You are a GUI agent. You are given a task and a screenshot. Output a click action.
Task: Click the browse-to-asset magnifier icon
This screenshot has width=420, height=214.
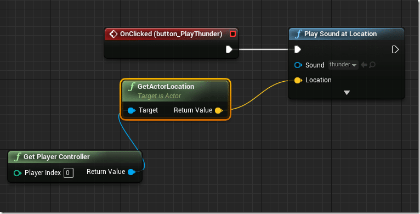372,65
